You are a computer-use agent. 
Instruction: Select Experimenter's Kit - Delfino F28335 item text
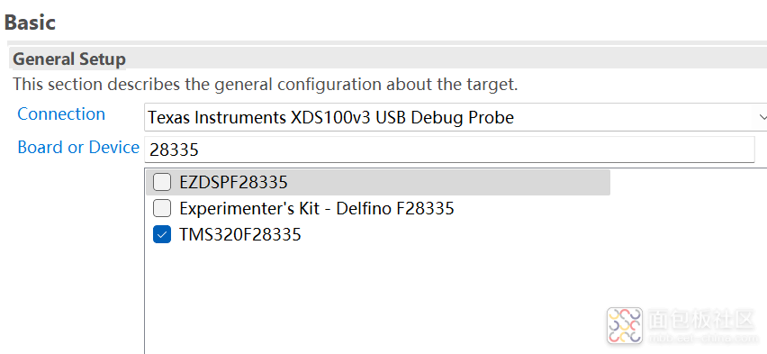pos(317,209)
